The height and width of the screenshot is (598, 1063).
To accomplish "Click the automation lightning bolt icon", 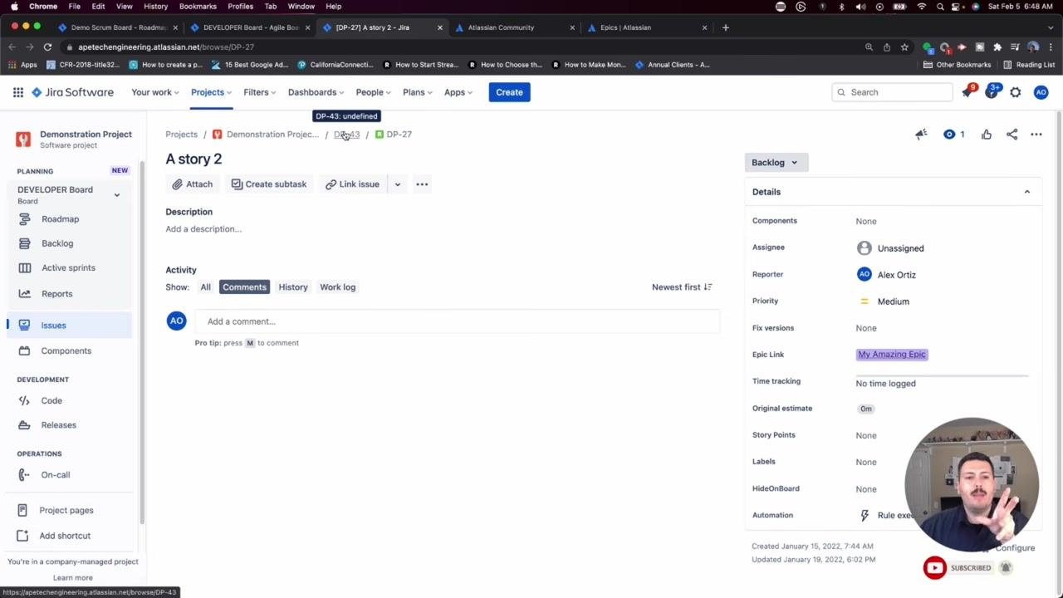I will [865, 516].
